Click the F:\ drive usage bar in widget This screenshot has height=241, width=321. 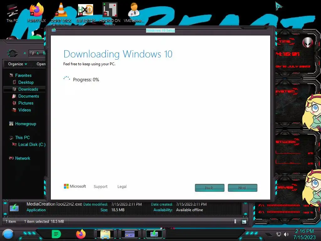283,205
